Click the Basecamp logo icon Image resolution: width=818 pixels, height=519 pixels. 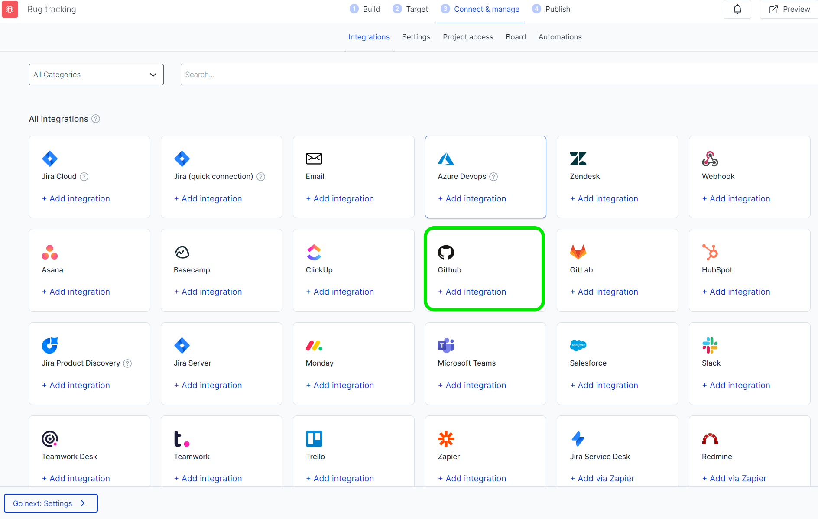tap(182, 252)
